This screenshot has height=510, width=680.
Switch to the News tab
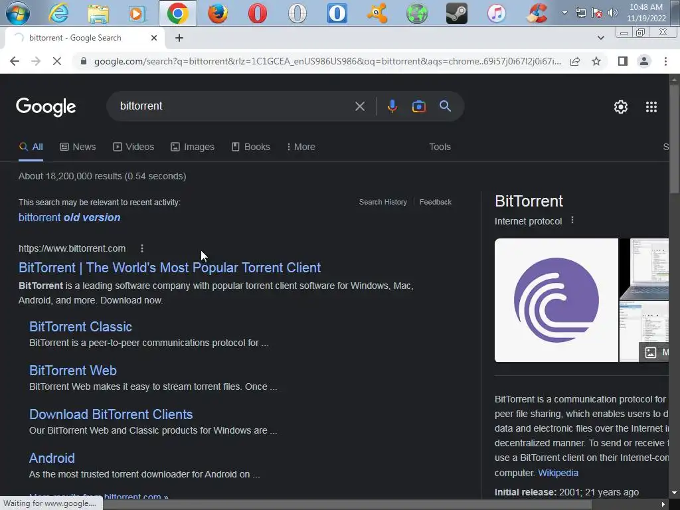coord(78,147)
